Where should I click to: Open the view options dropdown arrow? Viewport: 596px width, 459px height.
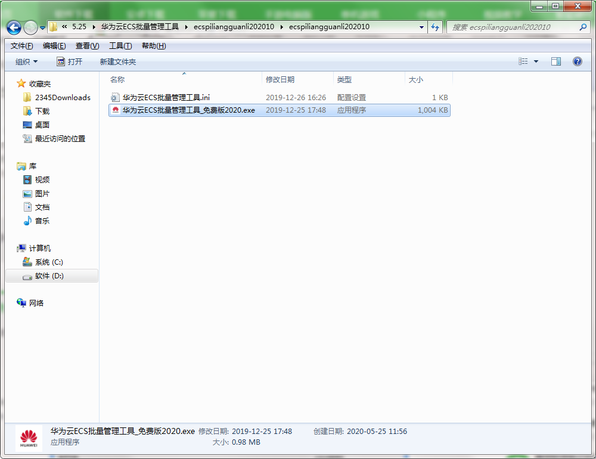click(x=536, y=61)
